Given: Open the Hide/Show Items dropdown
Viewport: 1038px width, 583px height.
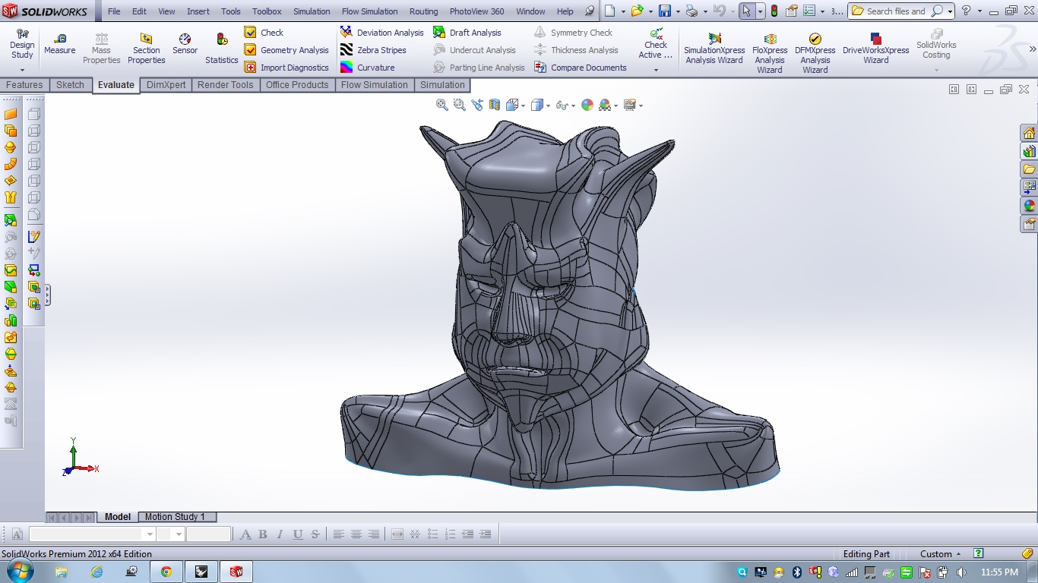Looking at the screenshot, I should [x=571, y=106].
